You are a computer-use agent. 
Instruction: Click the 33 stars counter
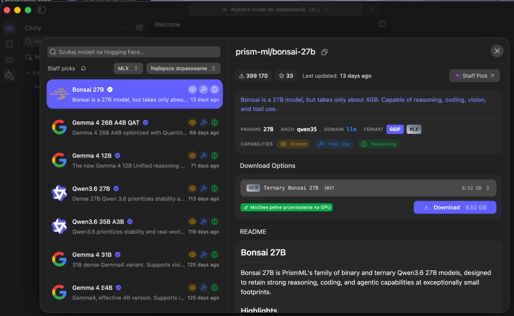pos(286,76)
